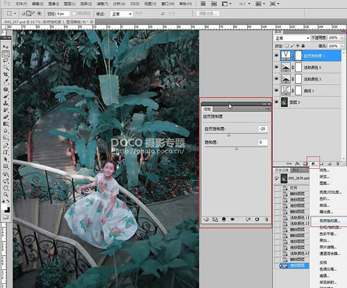Select the Eraser tool

tap(6, 117)
